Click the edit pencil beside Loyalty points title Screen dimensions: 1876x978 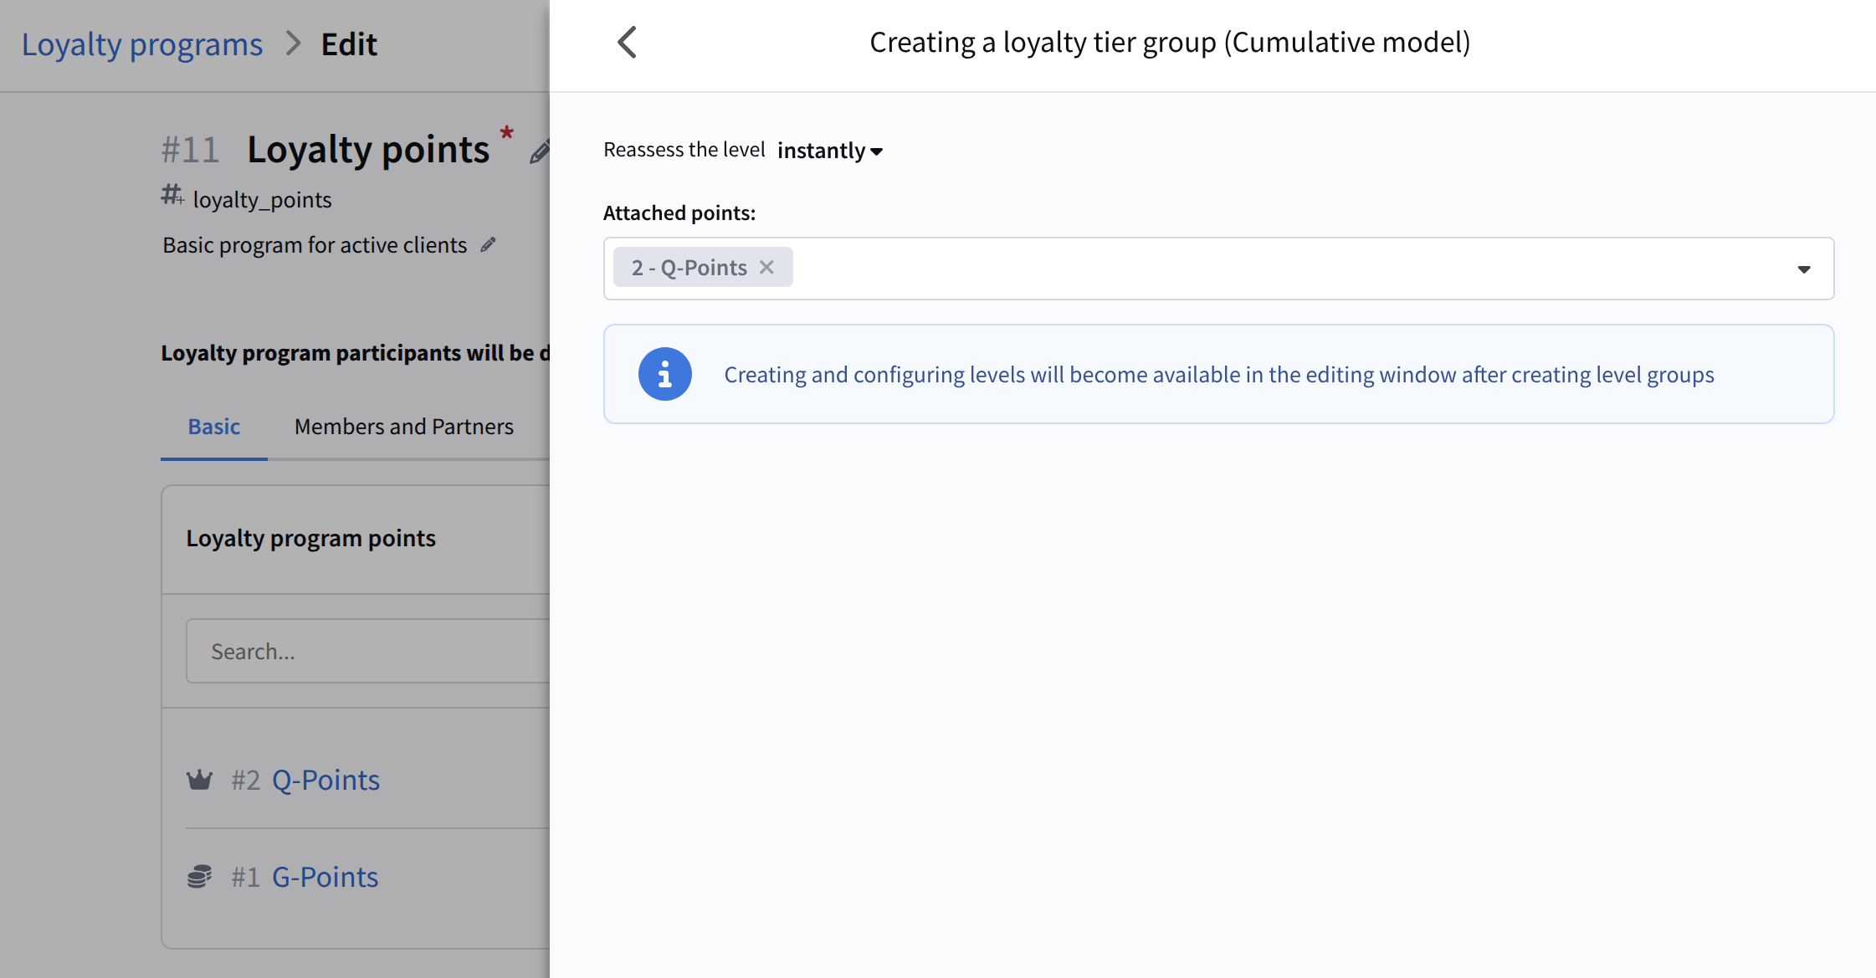(541, 151)
